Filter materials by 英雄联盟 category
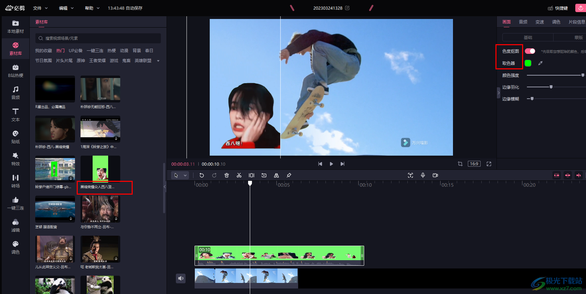 (143, 61)
